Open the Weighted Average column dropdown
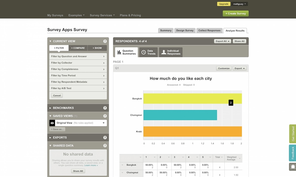 point(240,158)
